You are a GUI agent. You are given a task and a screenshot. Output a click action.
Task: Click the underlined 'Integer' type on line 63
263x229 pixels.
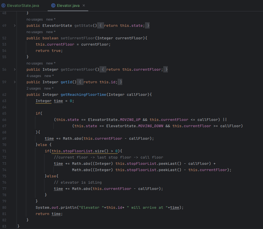pyautogui.click(x=44, y=101)
